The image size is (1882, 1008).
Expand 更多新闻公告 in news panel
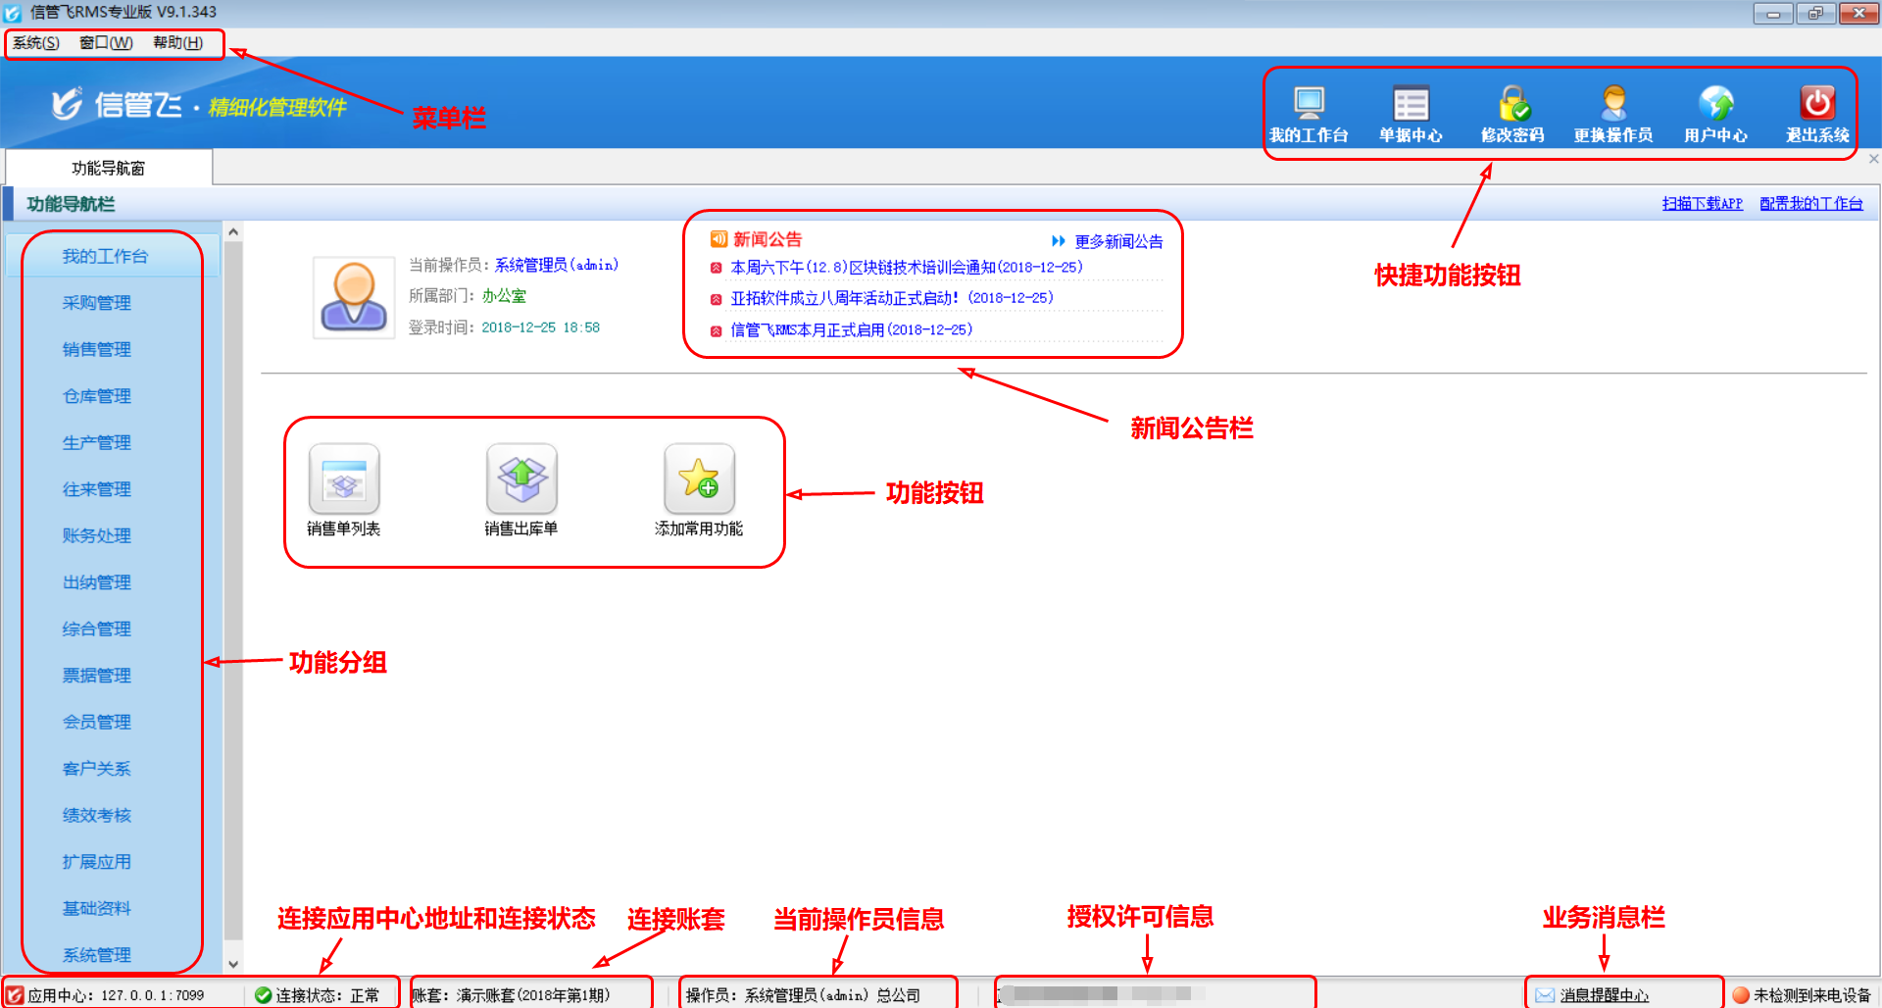point(1117,241)
